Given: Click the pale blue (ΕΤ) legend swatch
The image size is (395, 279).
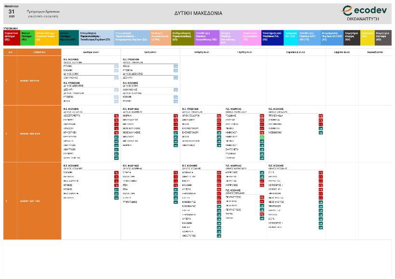Looking at the screenshot, I should (96, 38).
